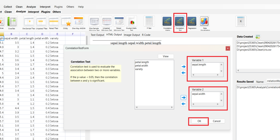280x140 pixels.
Task: Switch to the Text Output tab
Action: 97,35
